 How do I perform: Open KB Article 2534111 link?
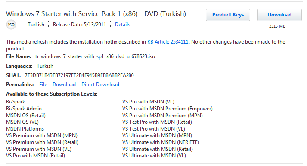click(168, 42)
